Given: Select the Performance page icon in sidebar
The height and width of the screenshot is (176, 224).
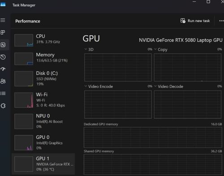Looking at the screenshot, I should tap(3, 45).
